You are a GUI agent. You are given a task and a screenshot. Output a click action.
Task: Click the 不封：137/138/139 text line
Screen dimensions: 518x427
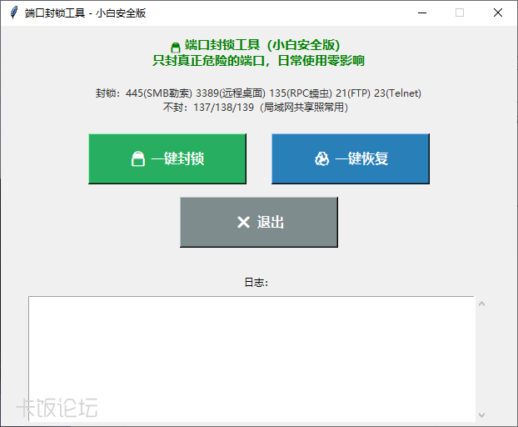[x=256, y=108]
